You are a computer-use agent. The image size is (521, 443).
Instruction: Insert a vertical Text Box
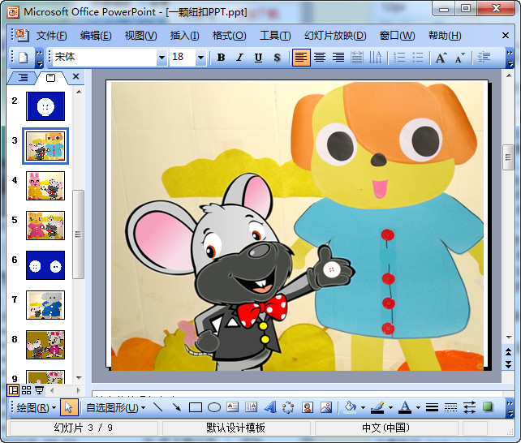pos(252,407)
